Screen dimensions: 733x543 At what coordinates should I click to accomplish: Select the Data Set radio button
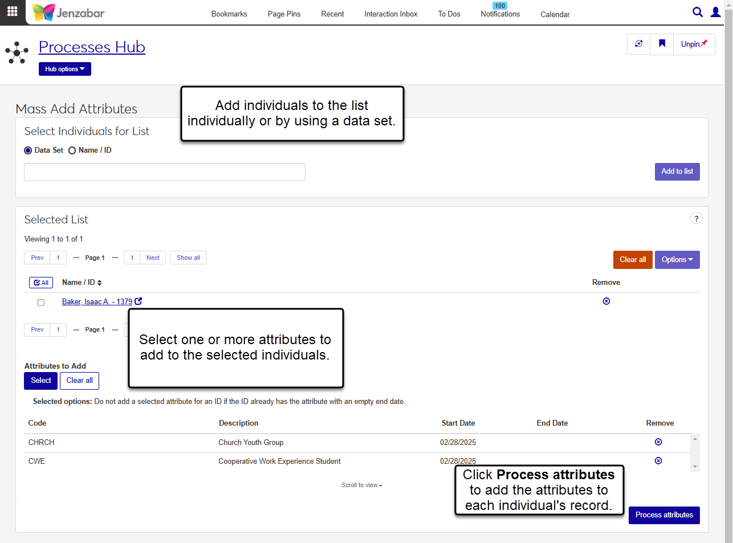point(28,151)
